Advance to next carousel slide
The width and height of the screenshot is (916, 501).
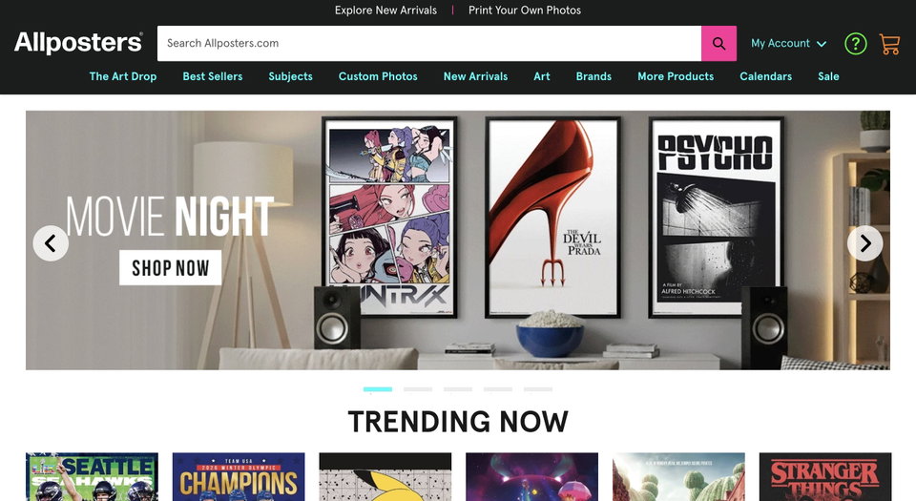(865, 243)
